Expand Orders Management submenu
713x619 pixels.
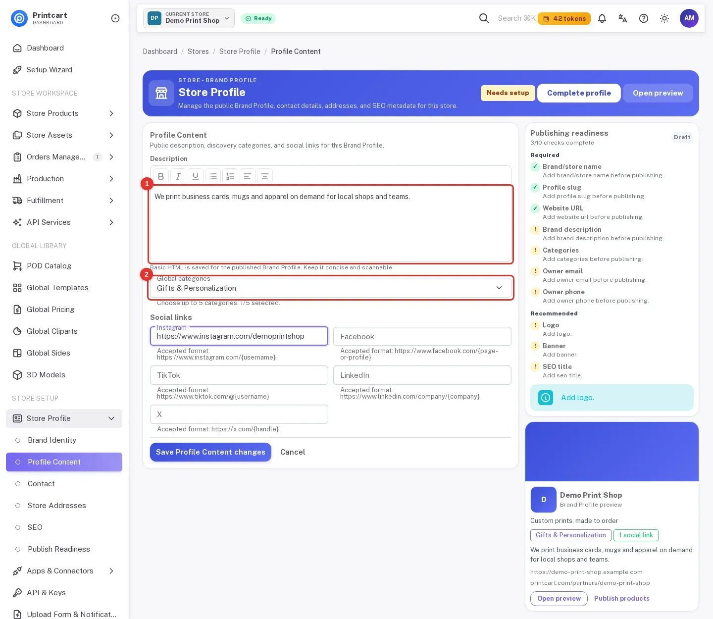tap(64, 157)
